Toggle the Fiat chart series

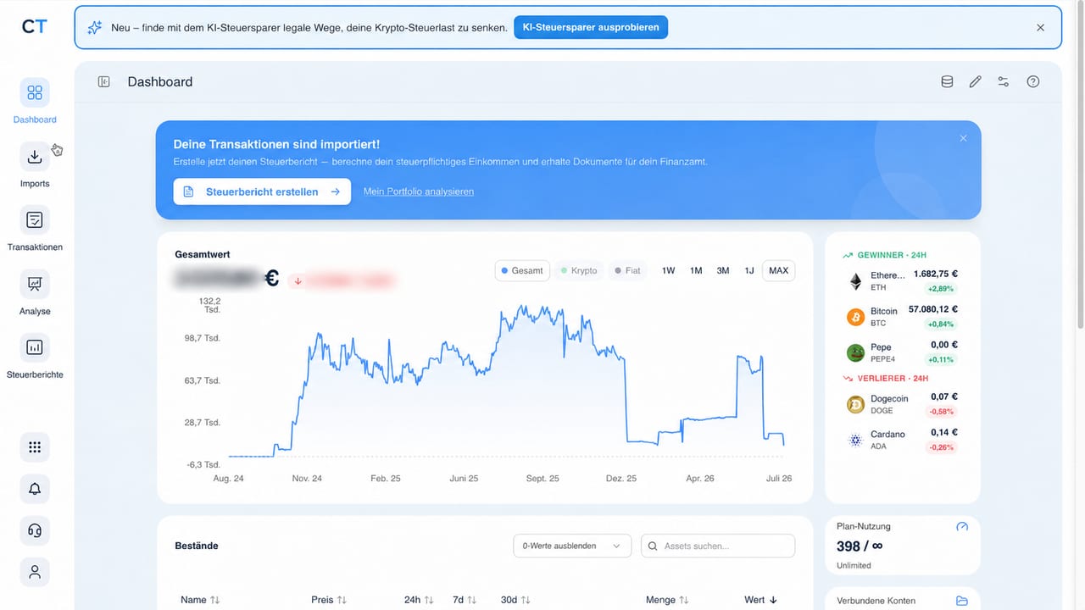(x=628, y=271)
